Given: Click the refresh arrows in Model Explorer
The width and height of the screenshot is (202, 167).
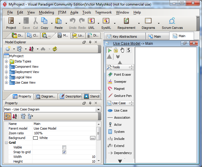Looking at the screenshot, I should [55, 49].
